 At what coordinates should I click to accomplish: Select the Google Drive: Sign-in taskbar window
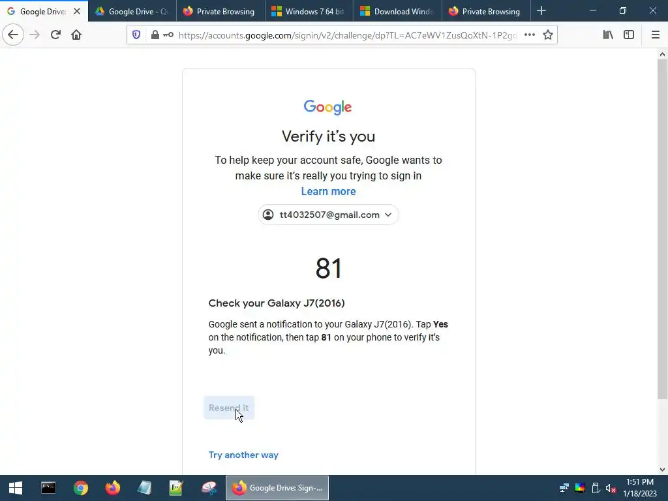(x=277, y=488)
